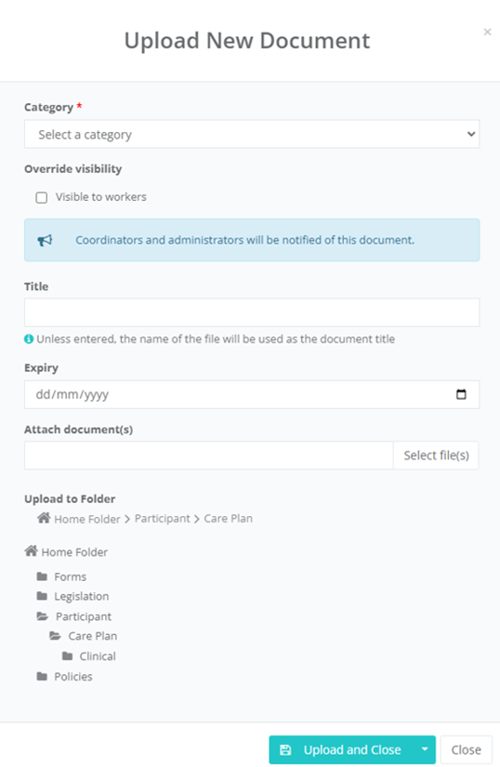Expand the Upload and Close arrow menu
The image size is (500, 767).
[x=425, y=749]
